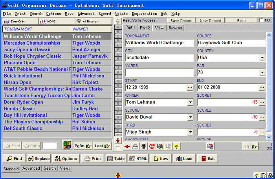Click the yellow lightbulb icon in record toolbar

pos(177,146)
